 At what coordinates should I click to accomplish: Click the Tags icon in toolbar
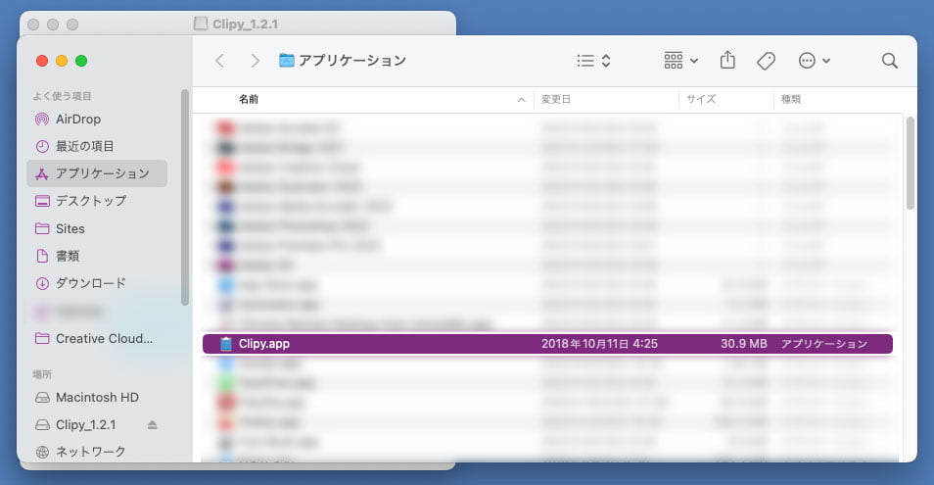767,61
